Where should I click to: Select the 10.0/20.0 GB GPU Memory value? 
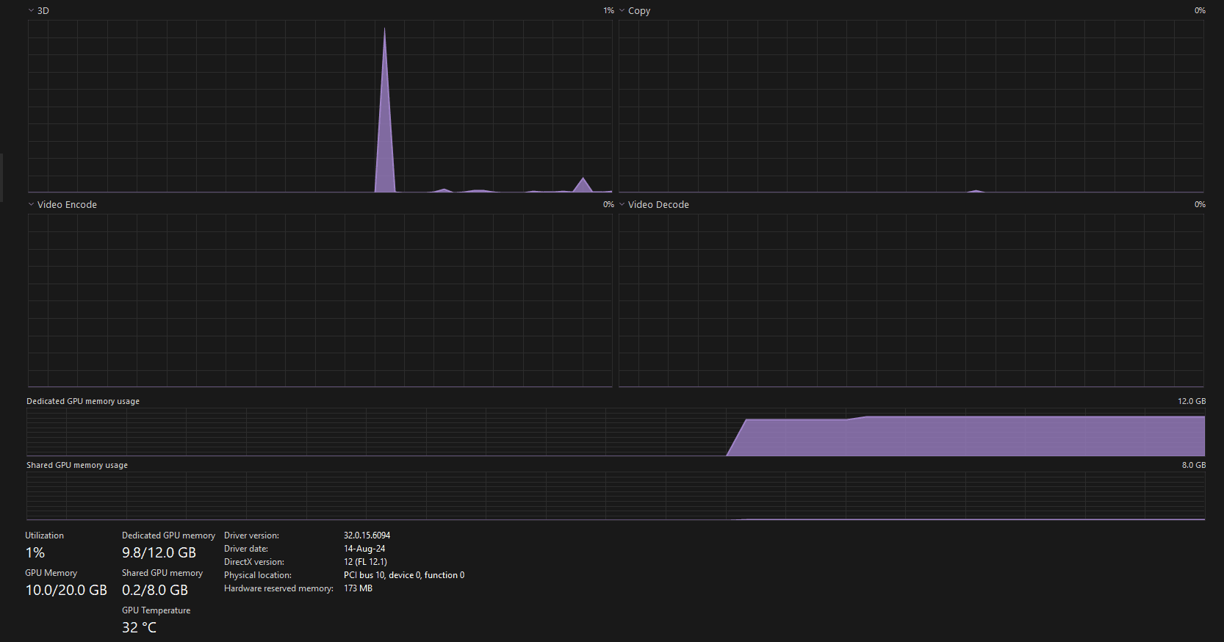[x=66, y=591]
